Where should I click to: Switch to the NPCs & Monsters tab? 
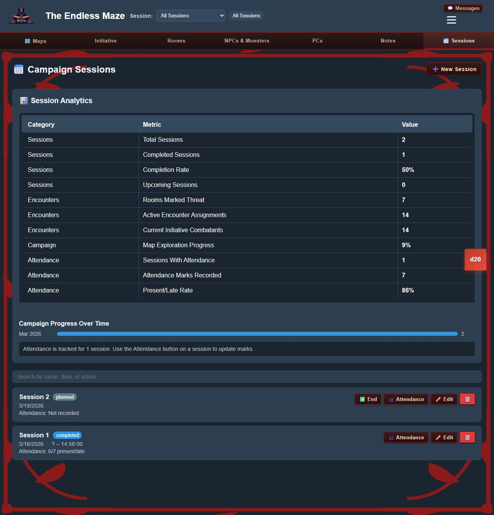[x=247, y=41]
